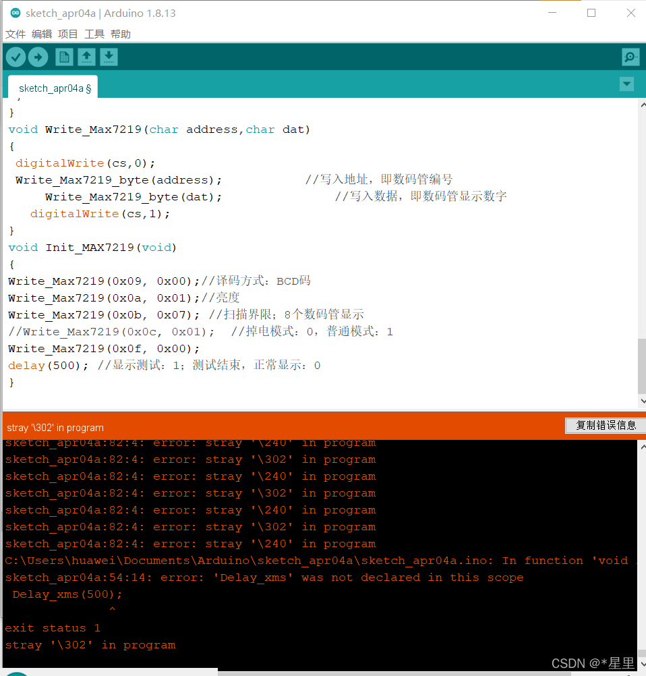
Task: Click the 'digitalWrite(cs,1);' line
Action: [100, 213]
